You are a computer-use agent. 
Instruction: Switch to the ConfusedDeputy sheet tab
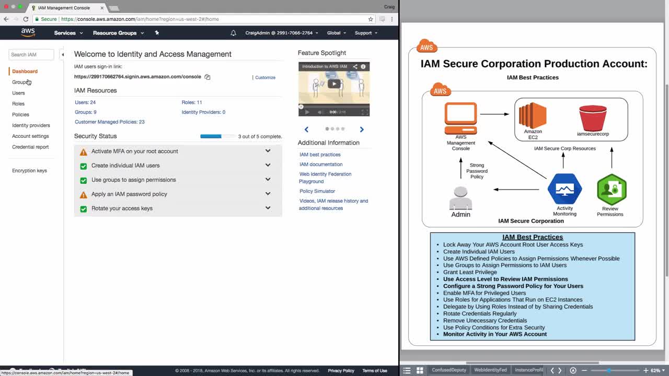(x=449, y=370)
